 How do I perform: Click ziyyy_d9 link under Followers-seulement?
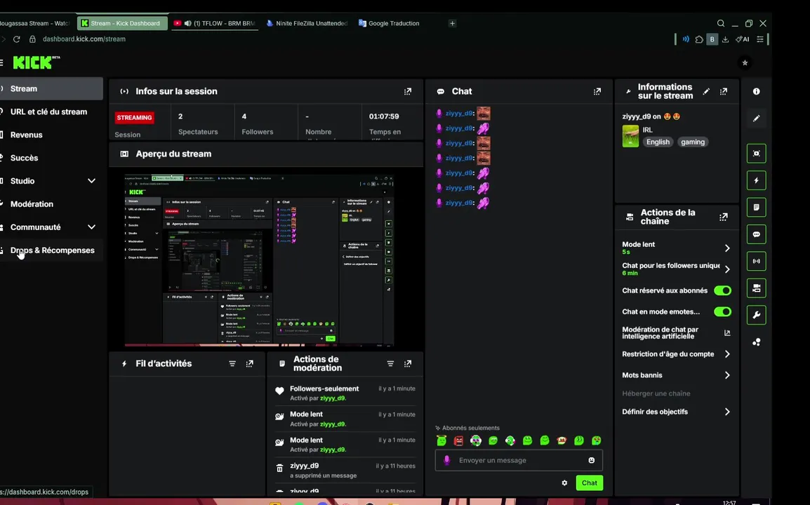point(333,398)
